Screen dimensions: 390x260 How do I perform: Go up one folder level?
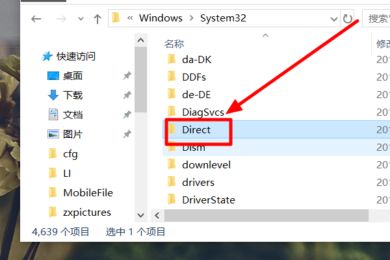pos(97,19)
